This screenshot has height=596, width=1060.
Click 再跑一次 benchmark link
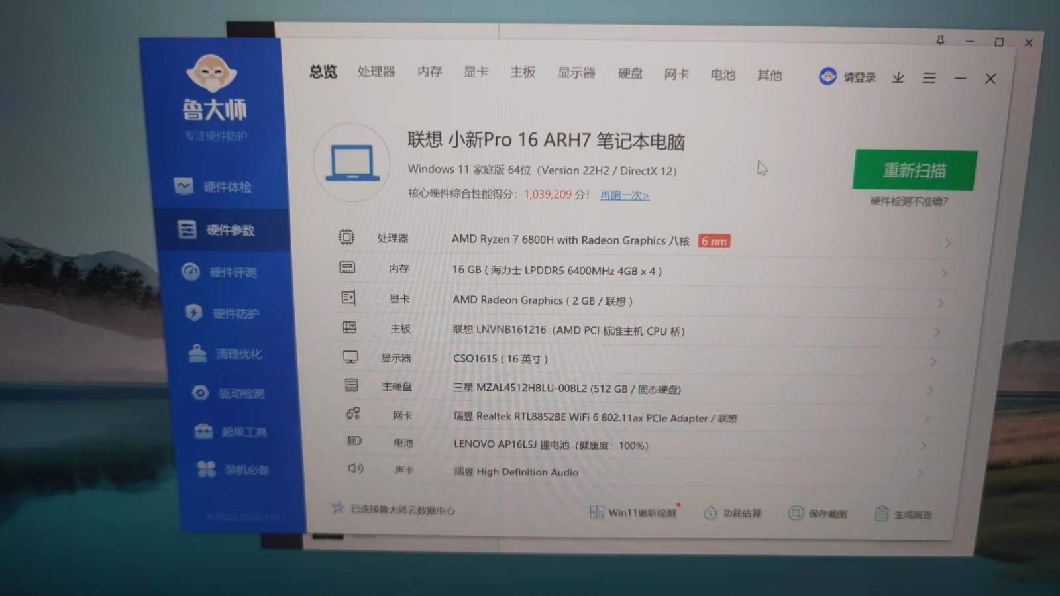point(624,195)
